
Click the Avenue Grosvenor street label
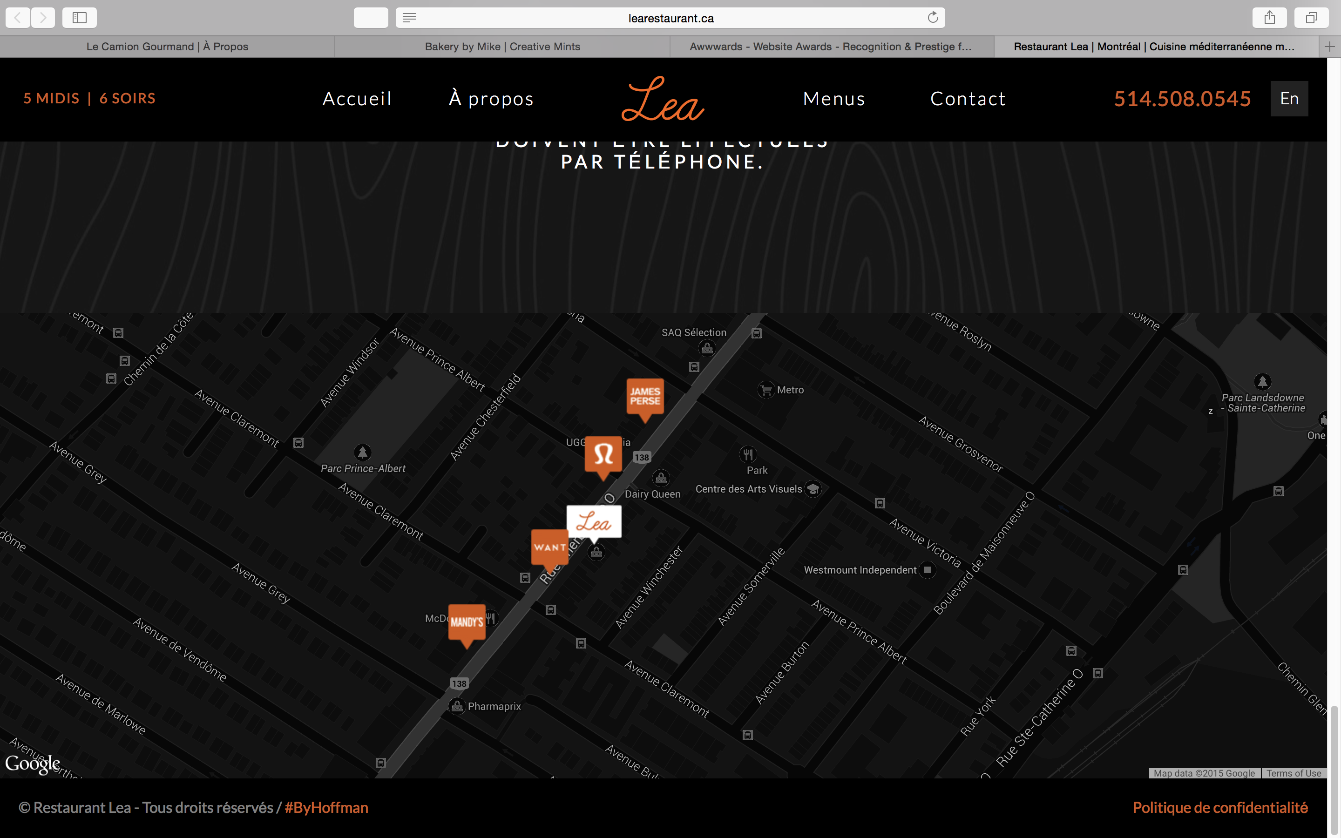click(961, 445)
